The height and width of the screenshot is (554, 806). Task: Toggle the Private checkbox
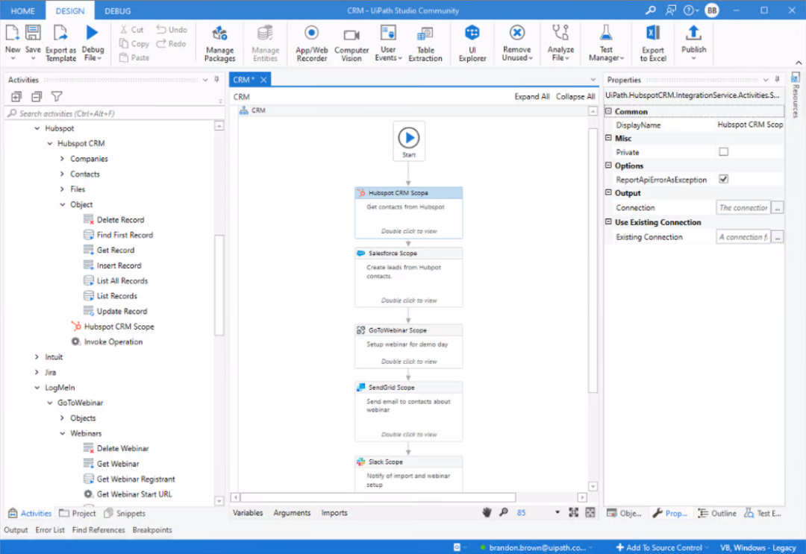point(723,152)
